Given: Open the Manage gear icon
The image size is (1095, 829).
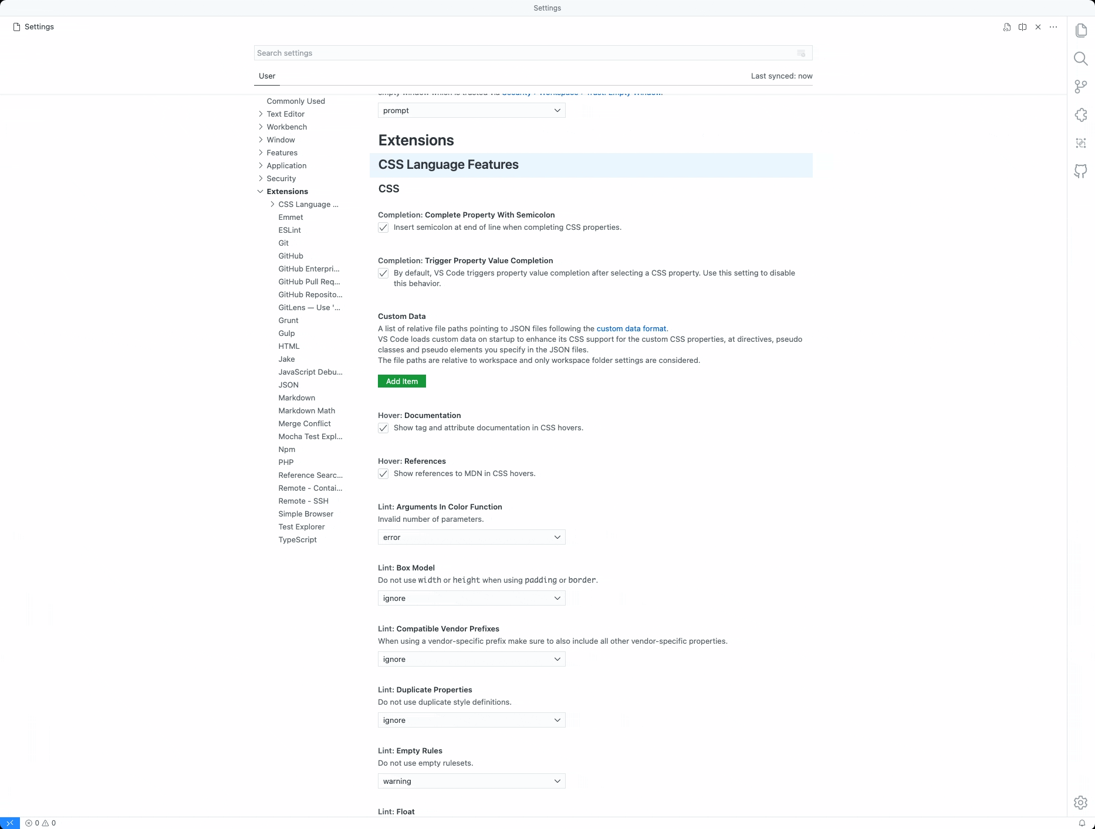Looking at the screenshot, I should click(x=1081, y=803).
